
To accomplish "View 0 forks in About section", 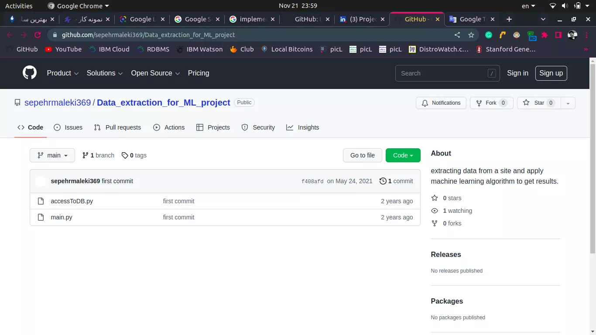I will [x=446, y=223].
